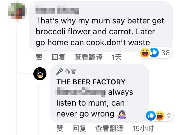This screenshot has height=135, width=194.
Task: Click the author microphone badge icon
Action: pos(60,72)
